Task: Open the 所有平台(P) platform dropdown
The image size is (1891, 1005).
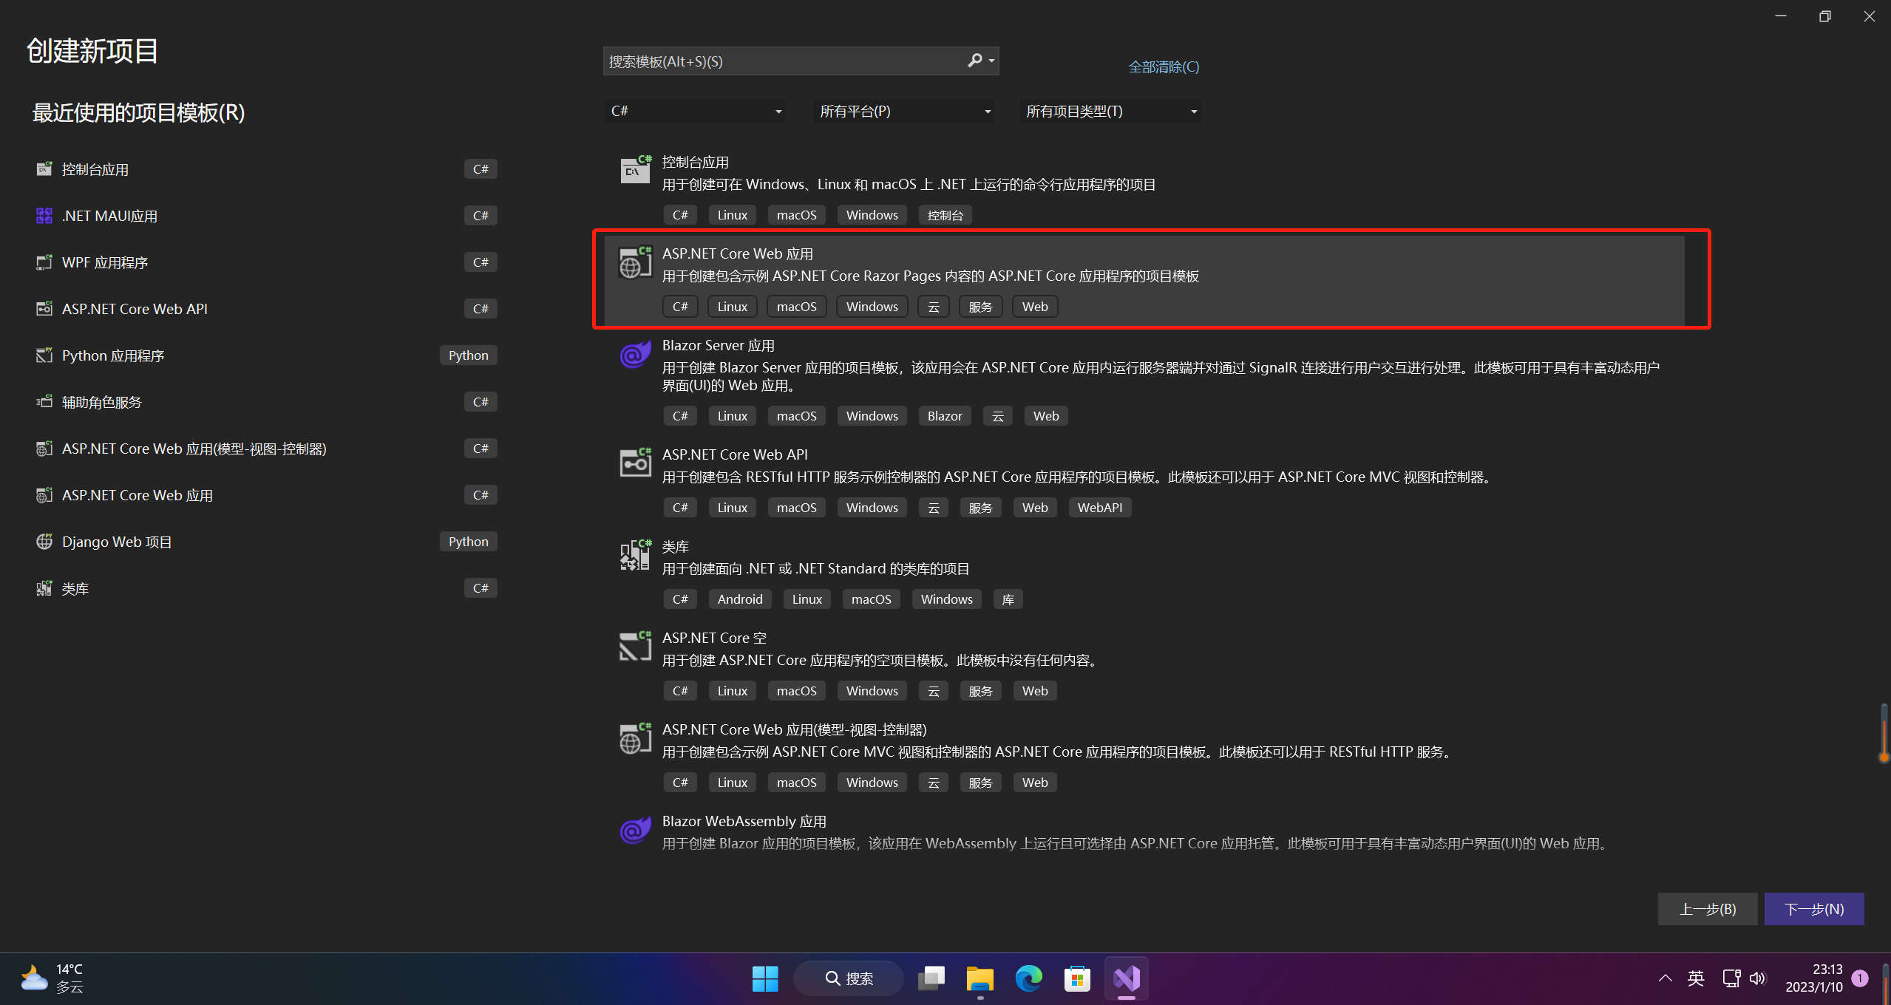Action: click(903, 111)
